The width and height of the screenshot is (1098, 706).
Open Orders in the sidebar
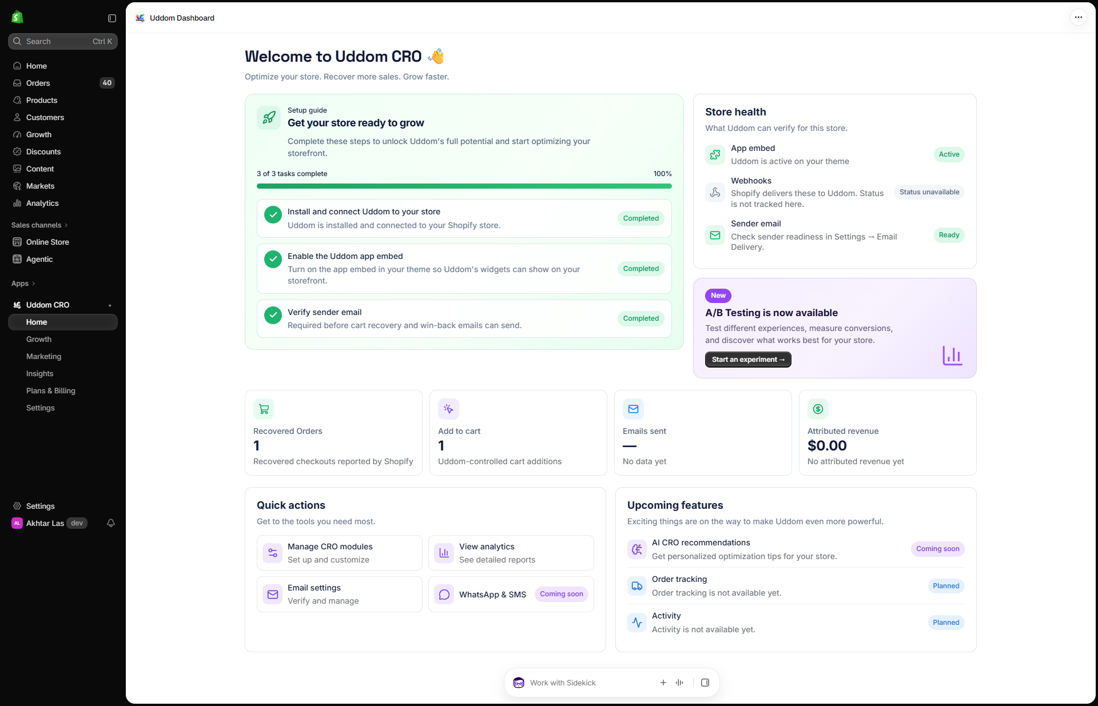[63, 83]
